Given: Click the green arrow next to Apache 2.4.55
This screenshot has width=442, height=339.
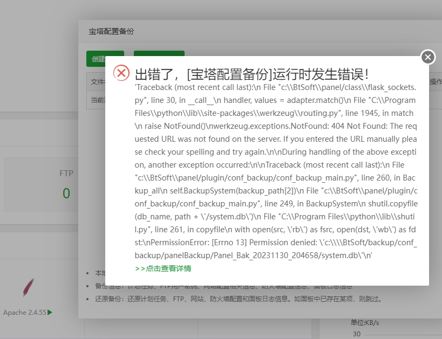Looking at the screenshot, I should click(50, 312).
